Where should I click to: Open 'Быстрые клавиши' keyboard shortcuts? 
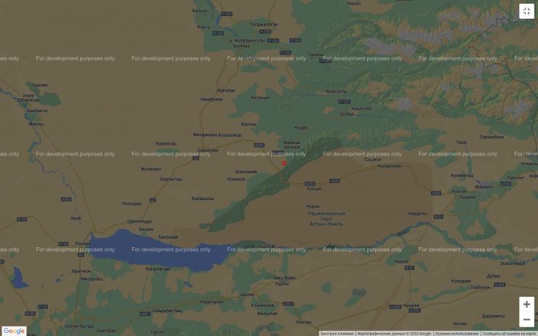coord(337,333)
